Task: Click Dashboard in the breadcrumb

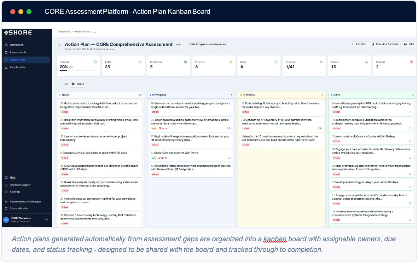Action: click(x=63, y=31)
